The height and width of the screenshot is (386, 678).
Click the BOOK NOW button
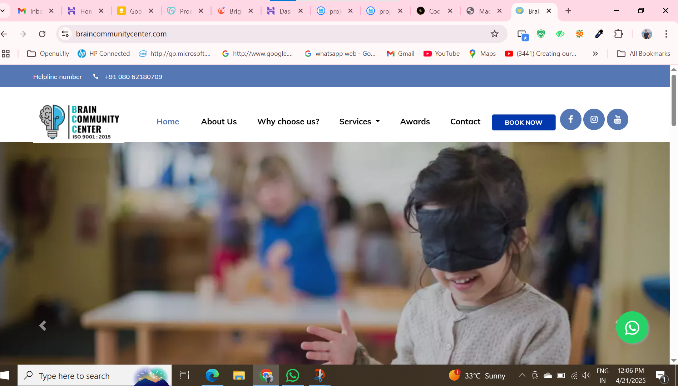pos(523,122)
